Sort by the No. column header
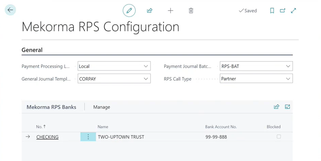The image size is (321, 161). pyautogui.click(x=41, y=127)
